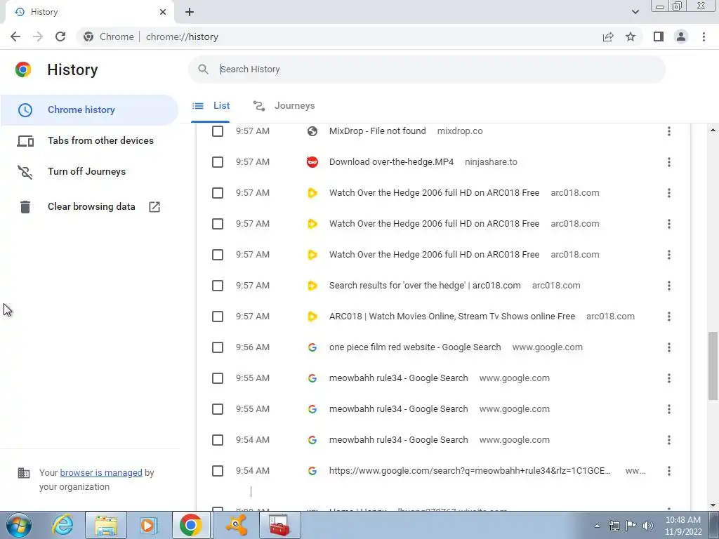Open Clear browsing data
The width and height of the screenshot is (719, 539).
[89, 207]
